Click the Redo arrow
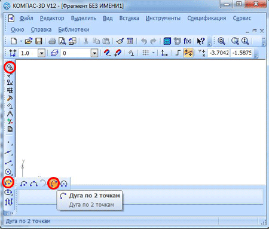The image size is (269, 229). click(x=153, y=41)
